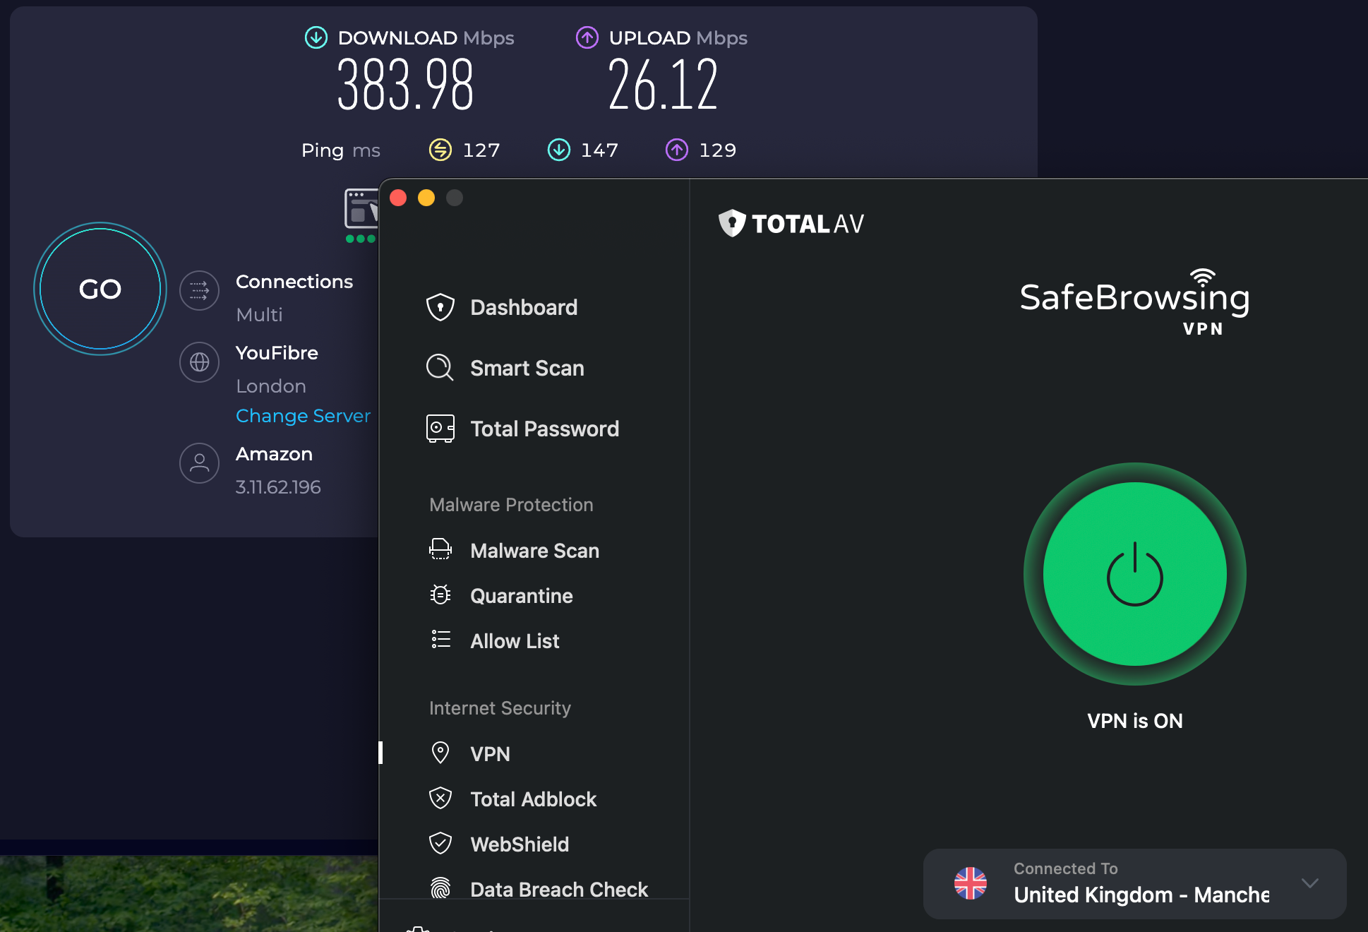Click the Total Adblock shield-X icon
Viewport: 1368px width, 932px height.
pos(440,798)
